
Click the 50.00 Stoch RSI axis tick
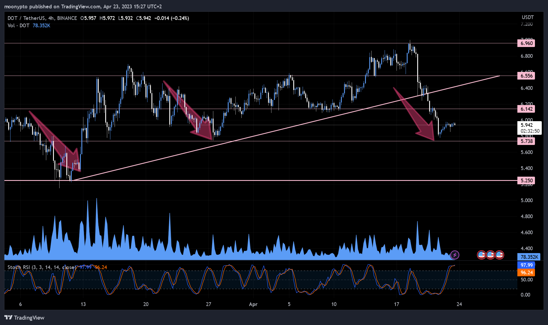526,280
